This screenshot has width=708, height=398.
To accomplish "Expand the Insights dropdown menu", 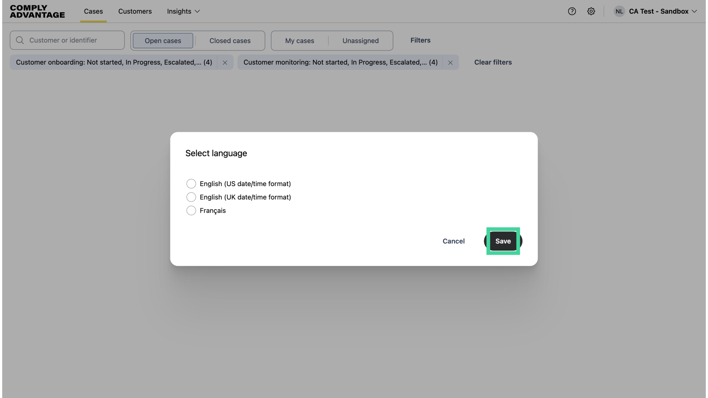I will tap(183, 11).
